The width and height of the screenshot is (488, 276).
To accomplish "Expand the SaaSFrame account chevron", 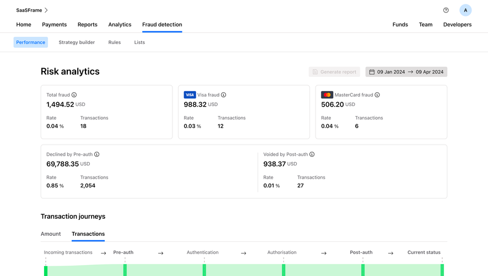I will pyautogui.click(x=46, y=10).
